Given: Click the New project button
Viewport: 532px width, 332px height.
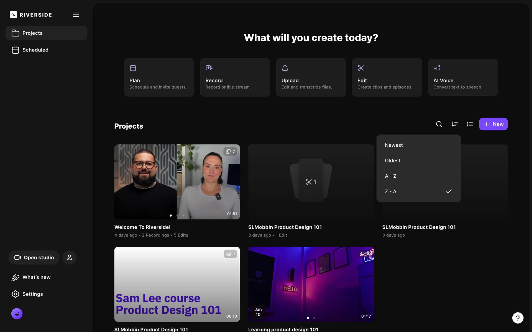Looking at the screenshot, I should pos(493,124).
